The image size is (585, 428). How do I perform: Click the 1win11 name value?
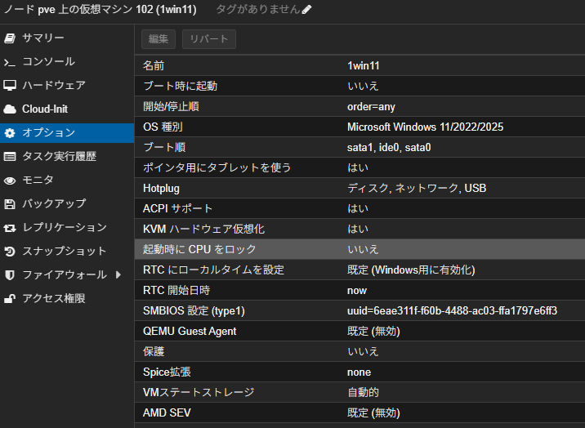(x=364, y=66)
